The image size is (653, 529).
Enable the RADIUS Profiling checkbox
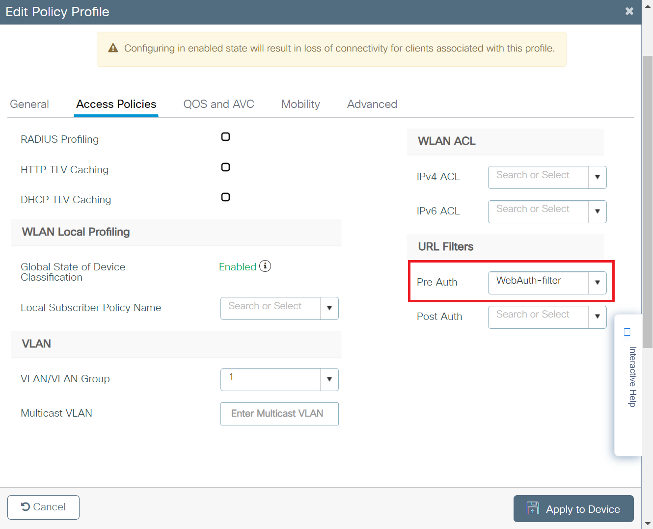coord(225,137)
